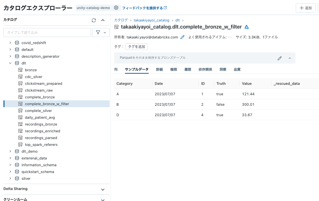Click the タイプして絞り込み search field
Viewport: 319px width, 201px height.
coord(47,32)
